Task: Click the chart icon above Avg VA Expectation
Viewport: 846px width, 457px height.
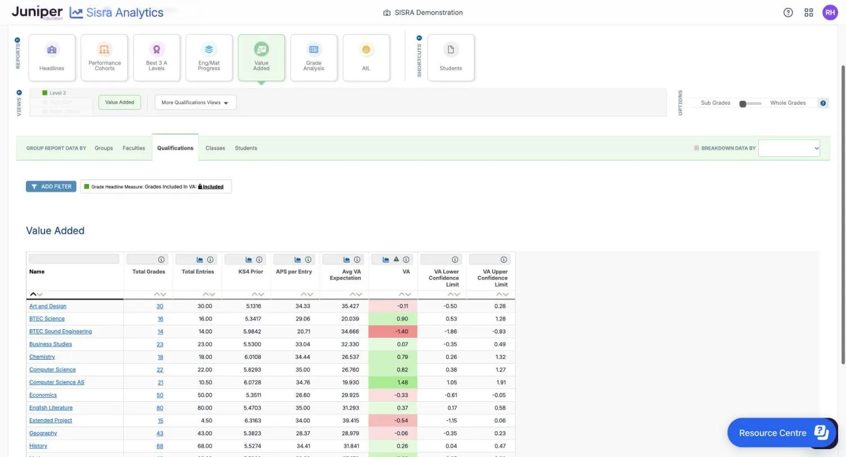Action: click(346, 259)
